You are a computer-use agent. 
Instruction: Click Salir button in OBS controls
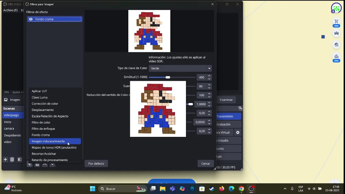pyautogui.click(x=229, y=157)
